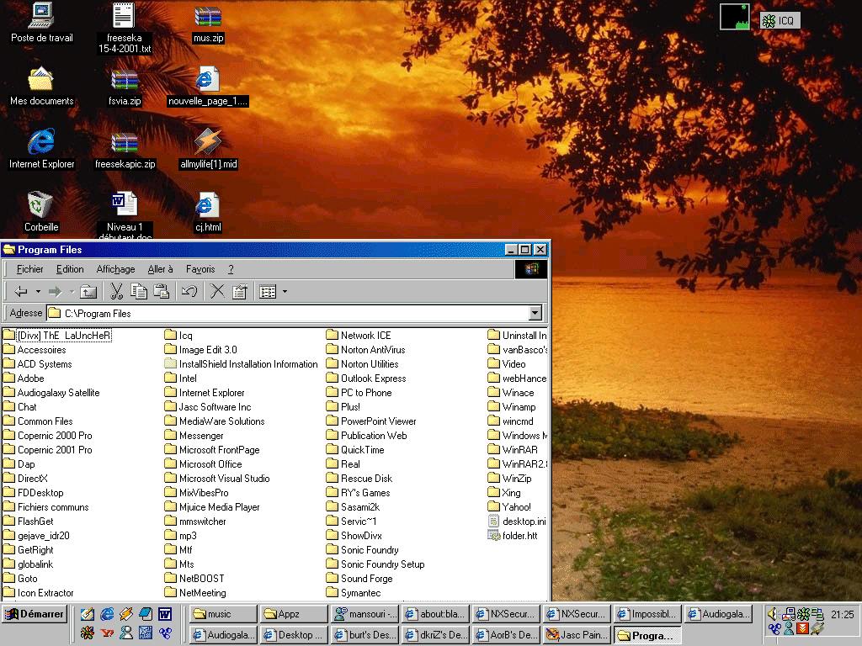The image size is (862, 646).
Task: Click the Undo icon in toolbar
Action: coord(189,292)
